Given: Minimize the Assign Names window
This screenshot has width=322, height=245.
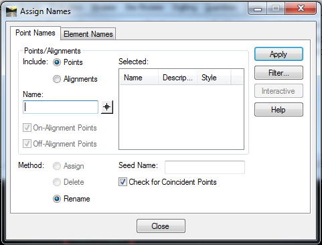Looking at the screenshot, I should point(258,9).
